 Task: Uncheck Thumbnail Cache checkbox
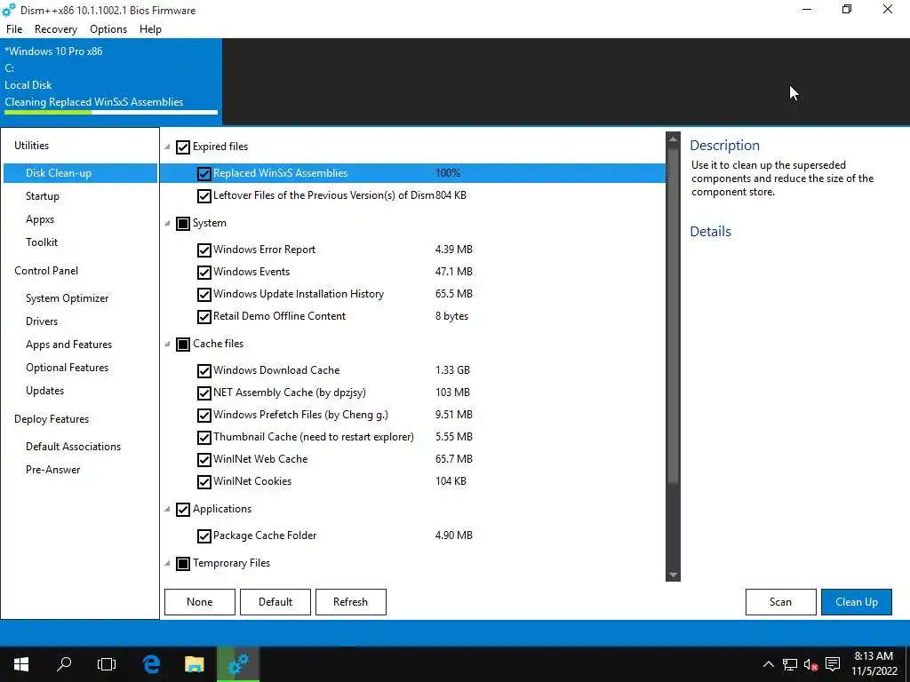point(204,437)
